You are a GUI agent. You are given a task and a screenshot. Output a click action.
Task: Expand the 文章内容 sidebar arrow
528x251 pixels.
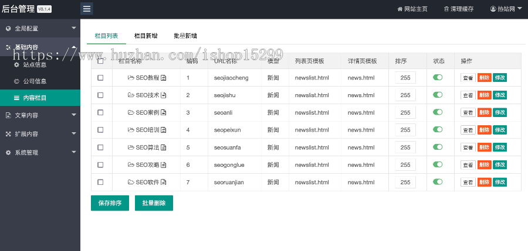74,115
